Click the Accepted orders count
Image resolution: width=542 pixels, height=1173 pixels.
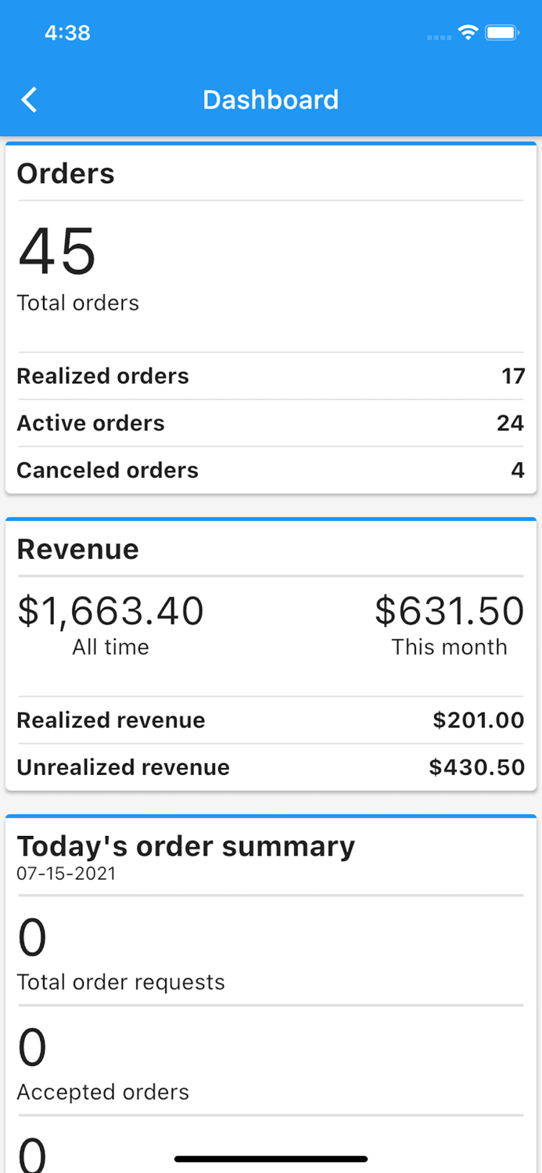point(32,1048)
